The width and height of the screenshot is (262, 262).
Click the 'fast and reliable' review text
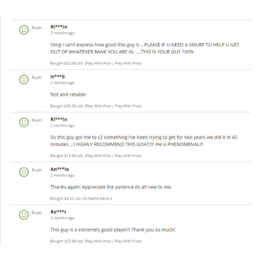tap(68, 95)
